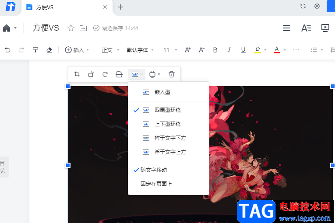Open the 插入 insert menu
This screenshot has width=335, height=223.
77,50
